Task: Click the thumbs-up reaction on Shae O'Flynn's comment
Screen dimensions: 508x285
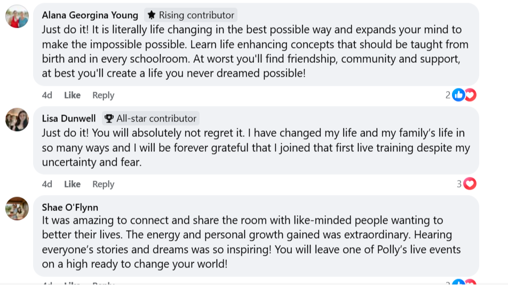Action: [458, 283]
